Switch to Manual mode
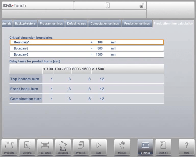 pos(122,147)
